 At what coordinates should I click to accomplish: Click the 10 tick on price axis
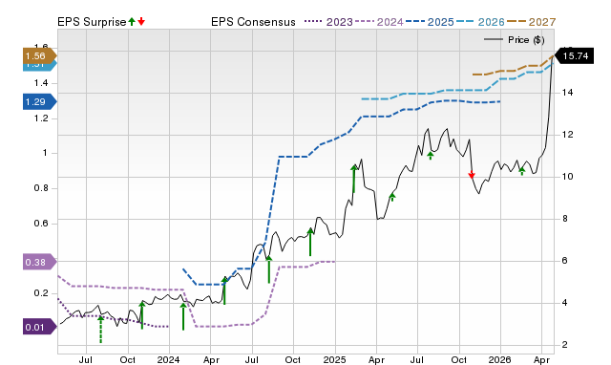tap(567, 177)
